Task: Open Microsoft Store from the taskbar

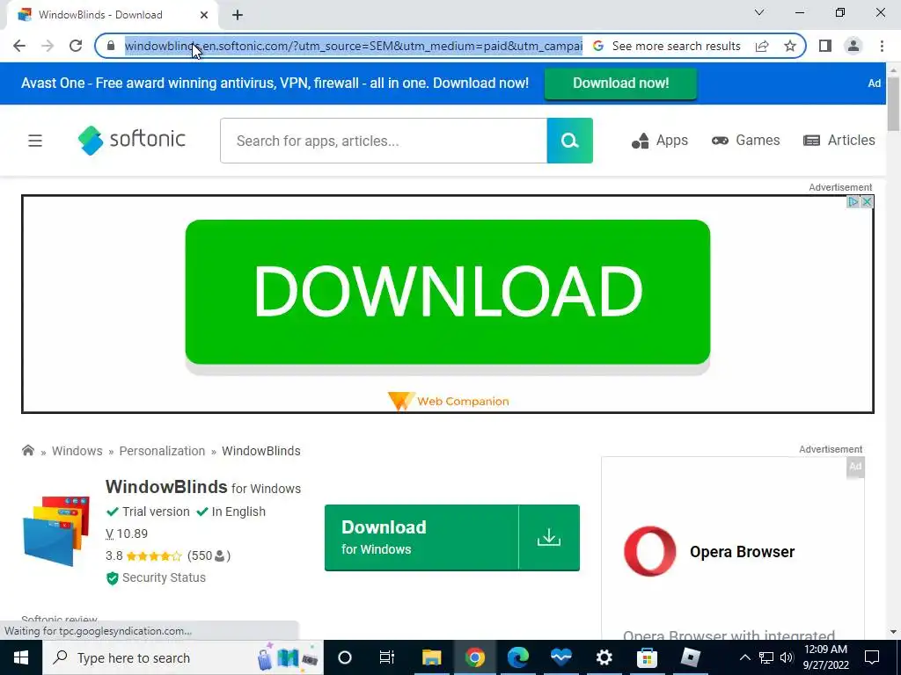Action: (x=647, y=657)
